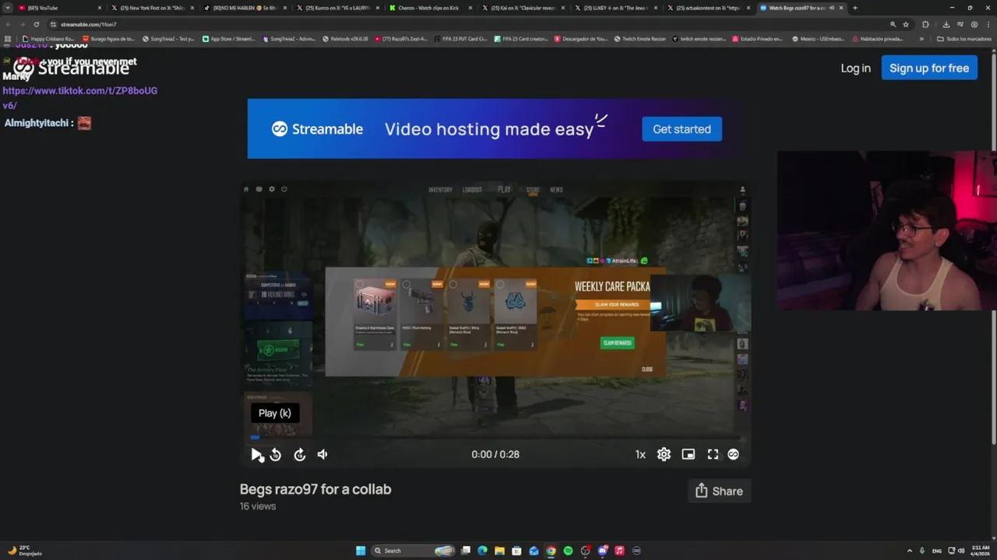Screen dimensions: 997x560
Task: Switch to the actualcontent on X tab
Action: click(x=707, y=8)
